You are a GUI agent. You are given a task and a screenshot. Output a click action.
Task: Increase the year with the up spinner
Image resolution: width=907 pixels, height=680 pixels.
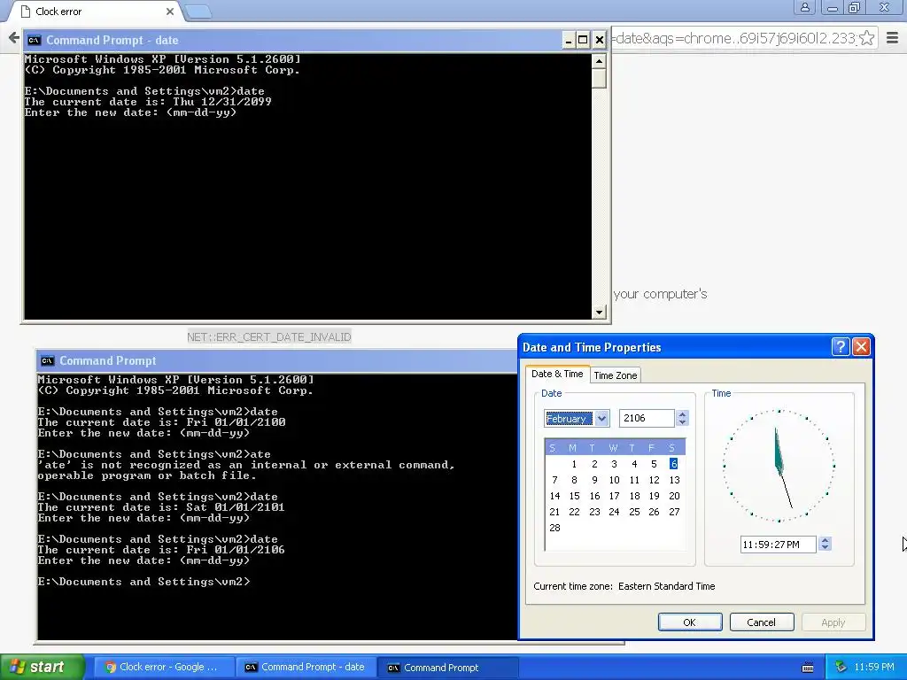point(682,414)
